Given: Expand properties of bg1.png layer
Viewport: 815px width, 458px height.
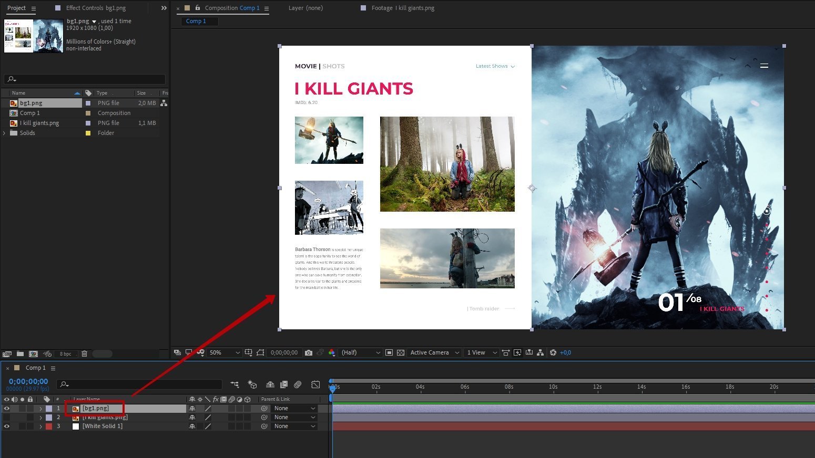Looking at the screenshot, I should 41,408.
